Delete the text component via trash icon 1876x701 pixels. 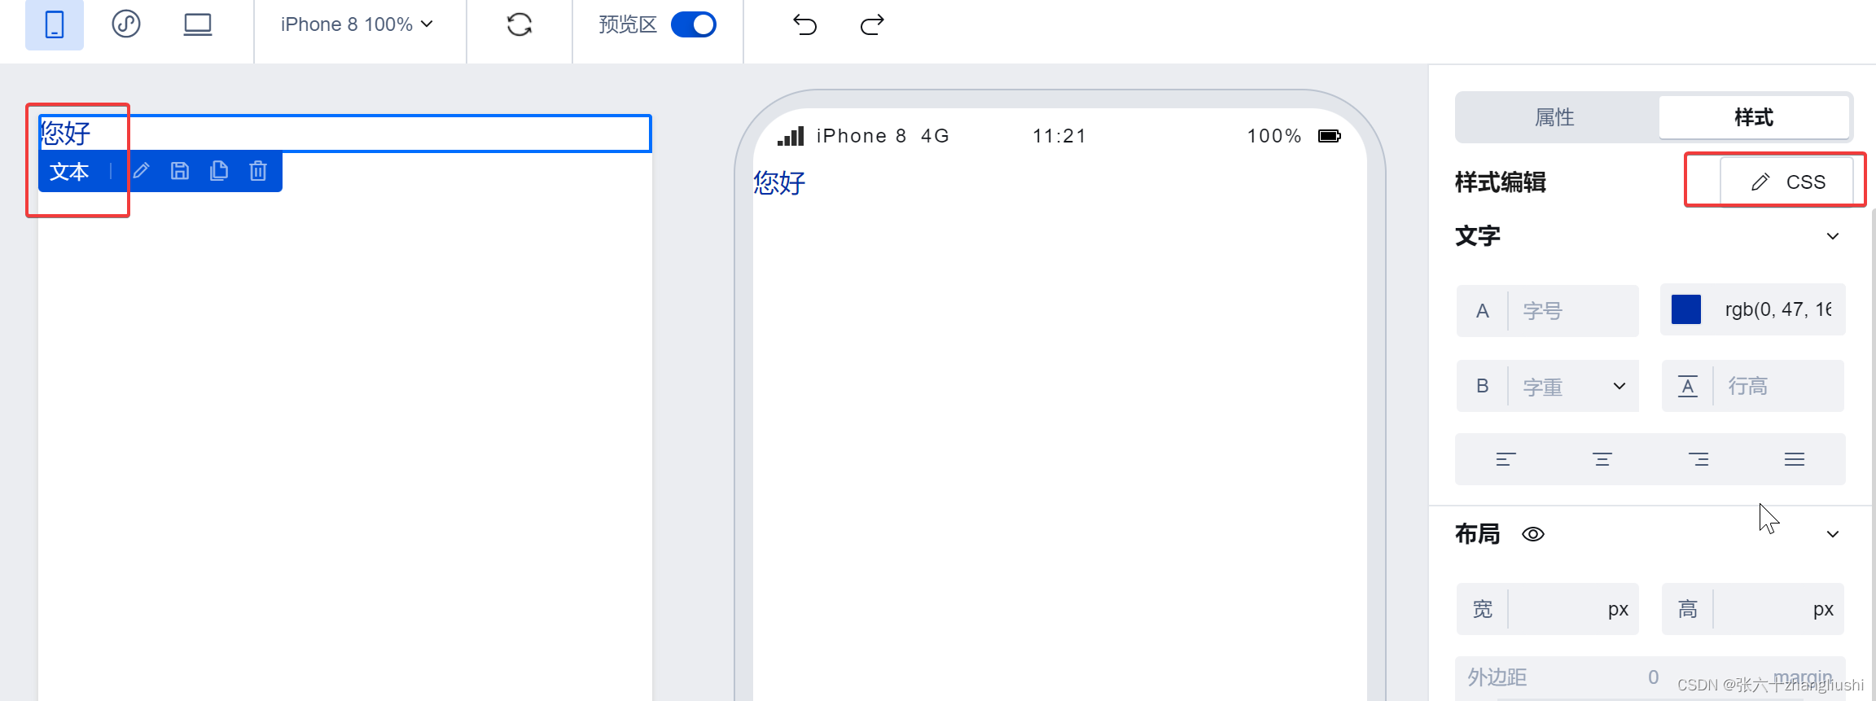coord(258,171)
